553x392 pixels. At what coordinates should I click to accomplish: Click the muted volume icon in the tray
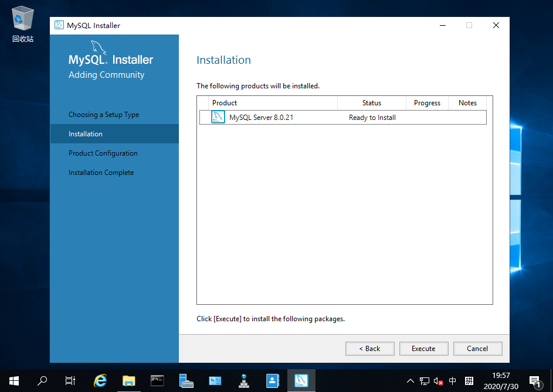(438, 380)
